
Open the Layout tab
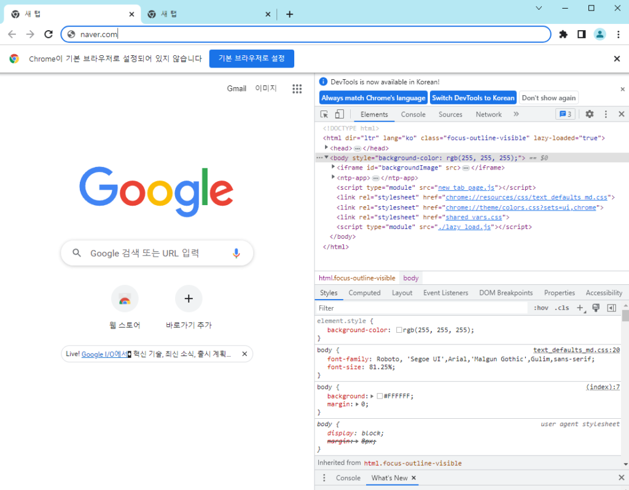click(x=402, y=293)
